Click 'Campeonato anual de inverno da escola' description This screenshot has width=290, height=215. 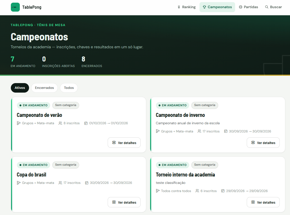point(188,123)
